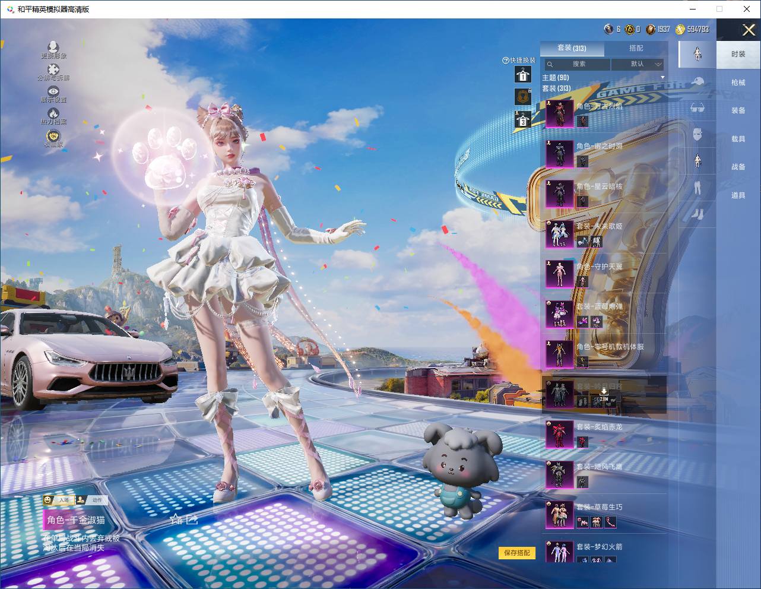Viewport: 761px width, 589px height.
Task: Open the 快捷换装 help question mark
Action: click(x=505, y=60)
